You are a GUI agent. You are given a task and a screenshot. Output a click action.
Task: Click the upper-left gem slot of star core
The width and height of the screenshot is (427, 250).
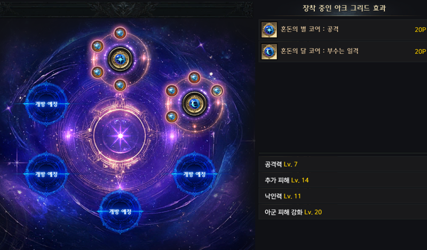(97, 46)
